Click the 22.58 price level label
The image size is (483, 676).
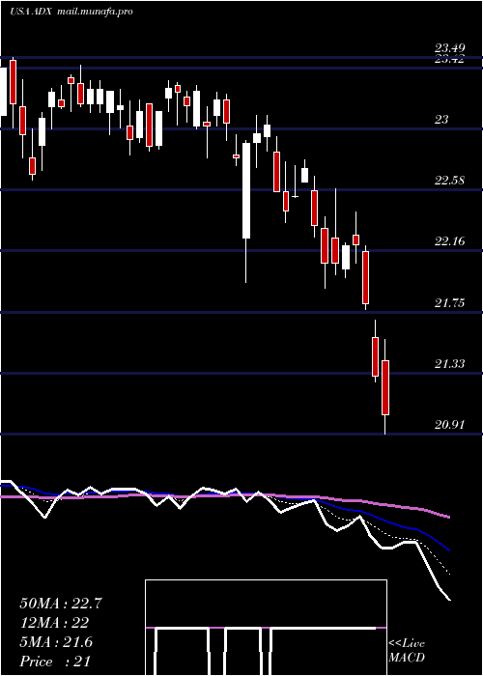tap(450, 181)
